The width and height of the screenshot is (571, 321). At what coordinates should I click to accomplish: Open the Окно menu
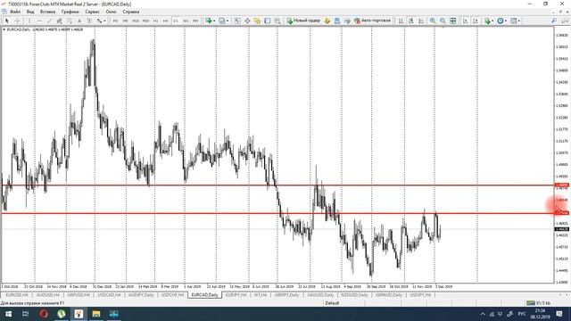[x=111, y=12]
